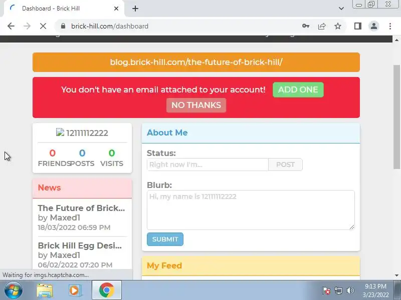Dismiss the email notice with NO THANKS
This screenshot has height=300, width=401.
(196, 105)
